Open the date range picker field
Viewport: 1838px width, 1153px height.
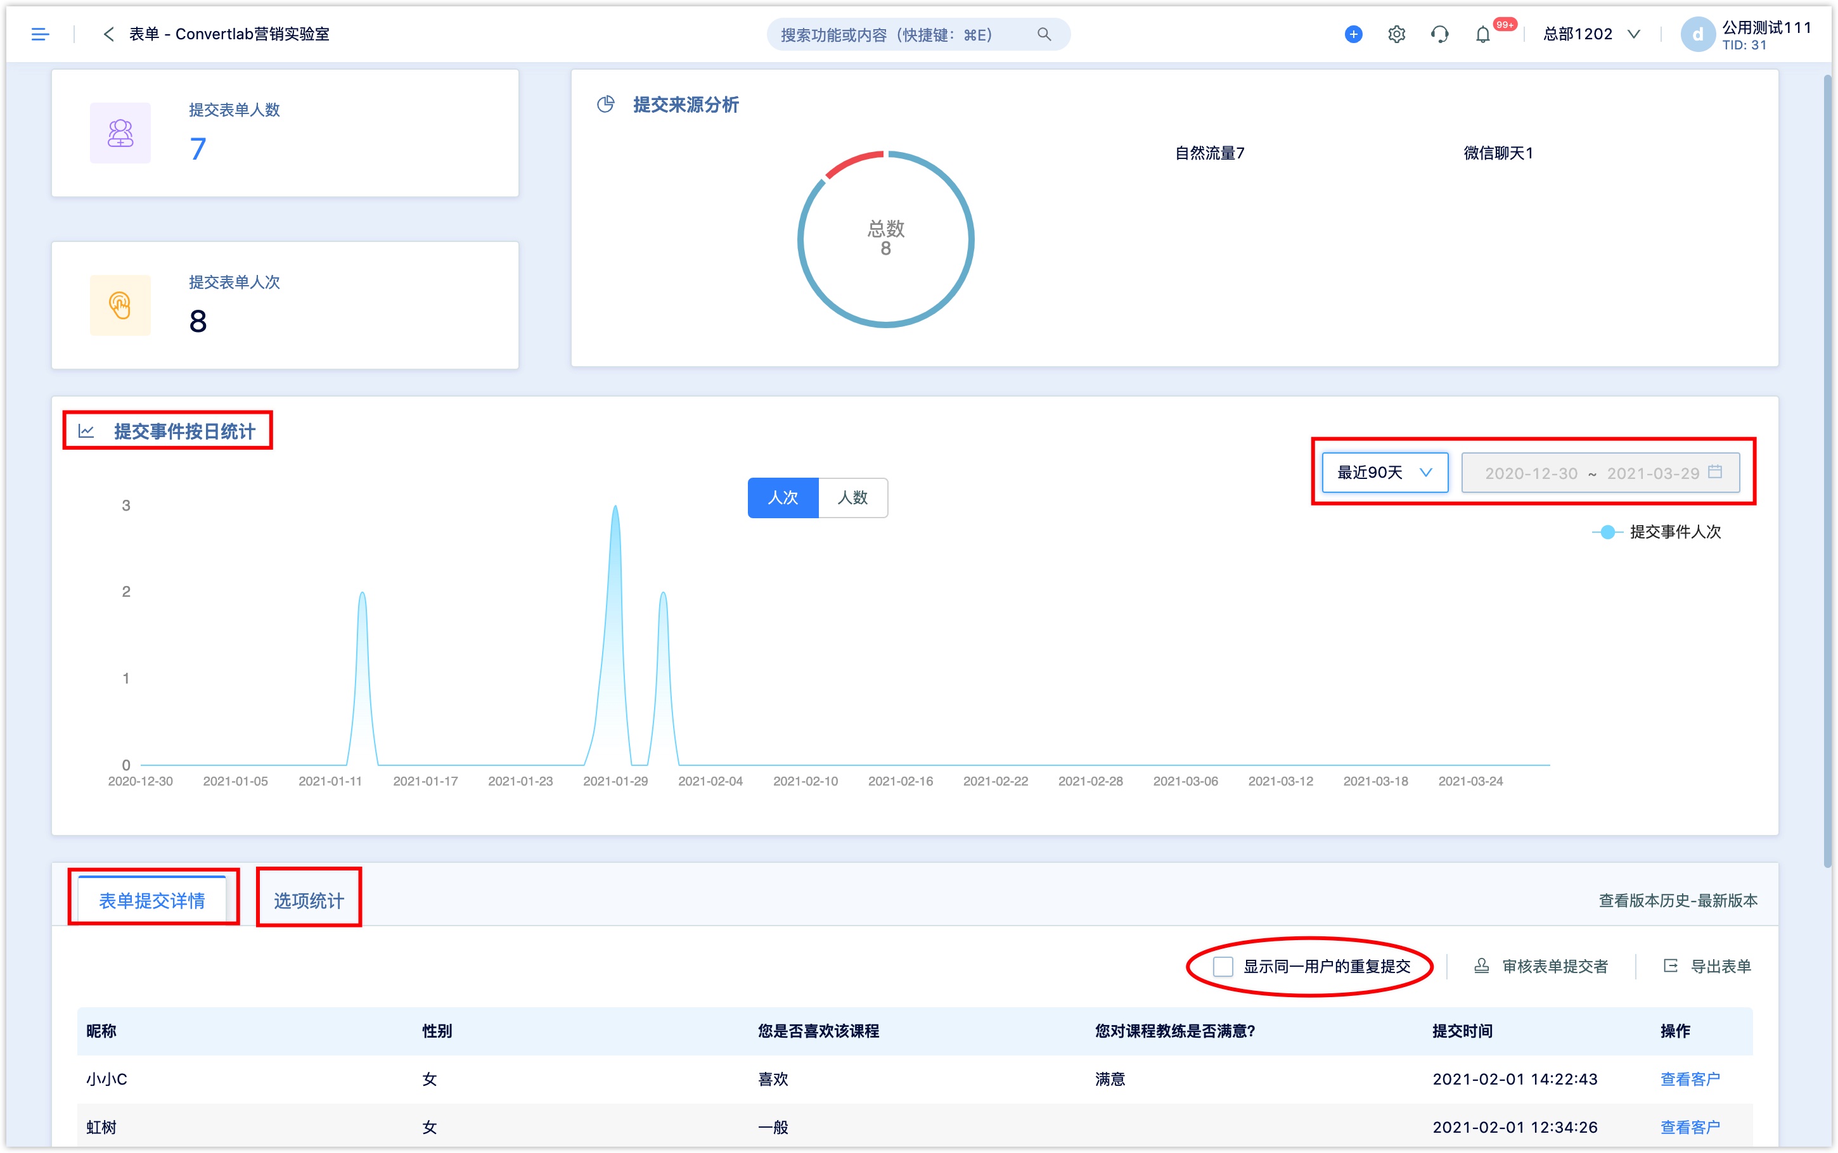(1600, 473)
